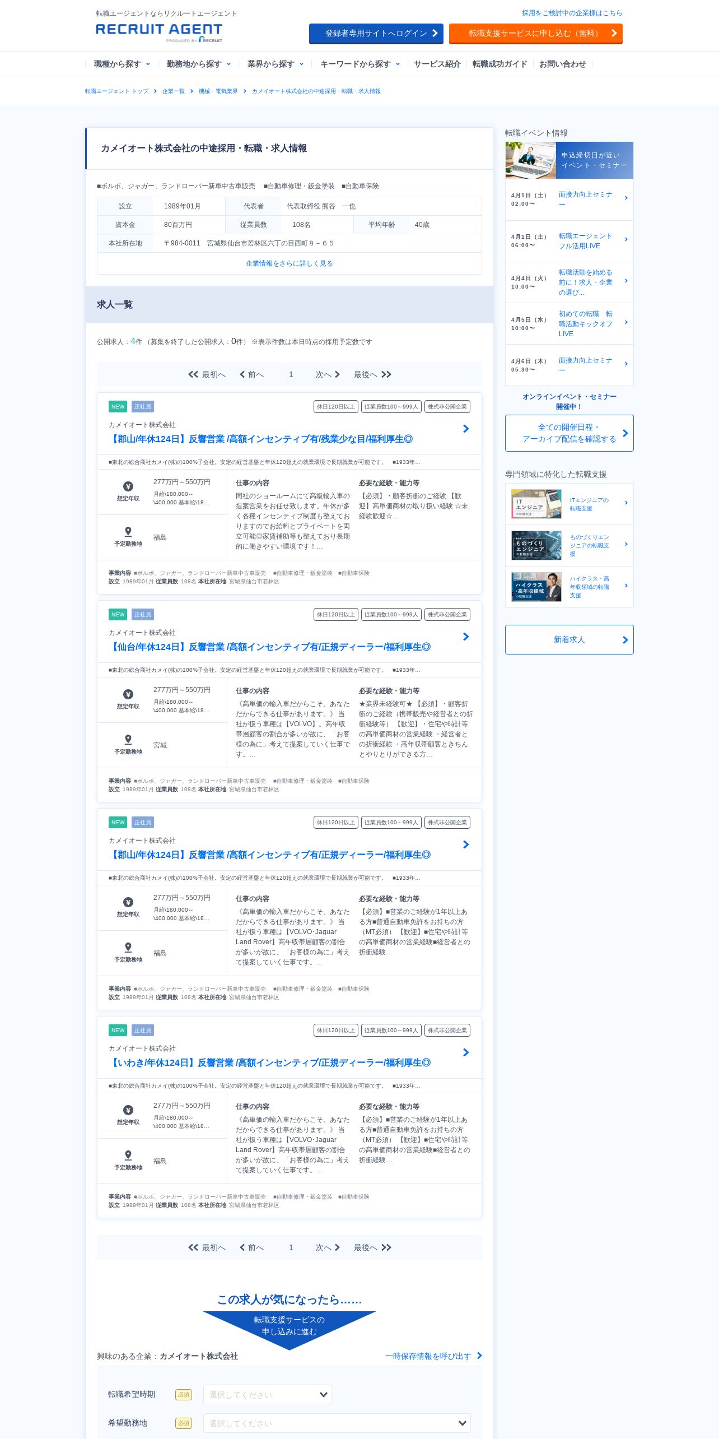Apply for the free job change support service
The width and height of the screenshot is (719, 1439).
click(x=536, y=34)
